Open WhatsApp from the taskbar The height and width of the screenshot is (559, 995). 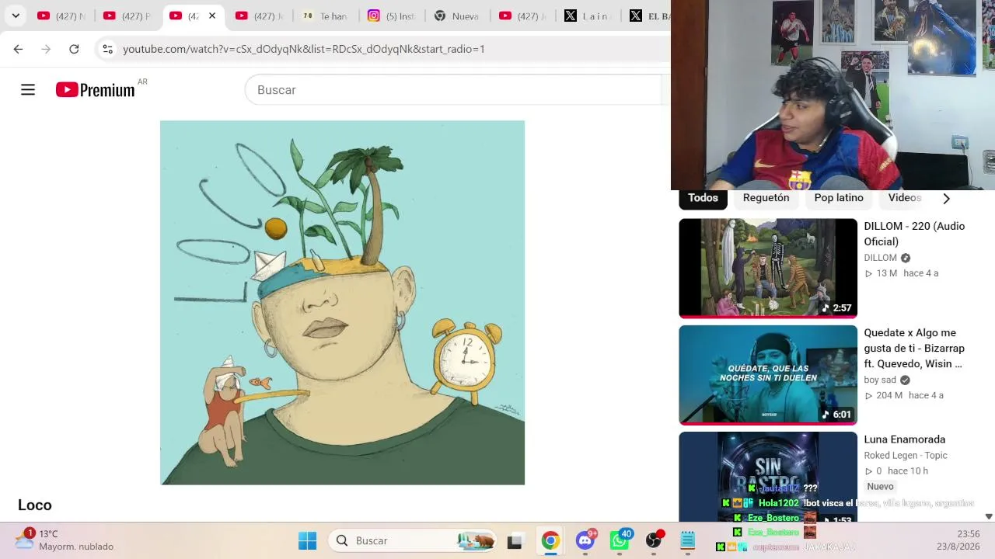pos(620,540)
